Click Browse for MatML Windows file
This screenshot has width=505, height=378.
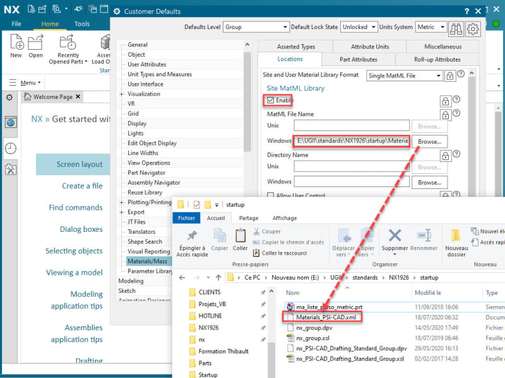click(x=430, y=141)
